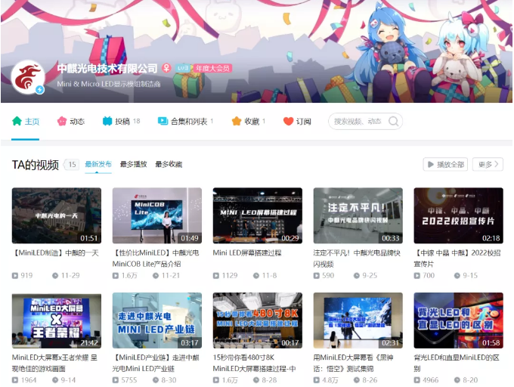
Task: Open the MiniCOB Lite video thumbnail
Action: coord(157,215)
